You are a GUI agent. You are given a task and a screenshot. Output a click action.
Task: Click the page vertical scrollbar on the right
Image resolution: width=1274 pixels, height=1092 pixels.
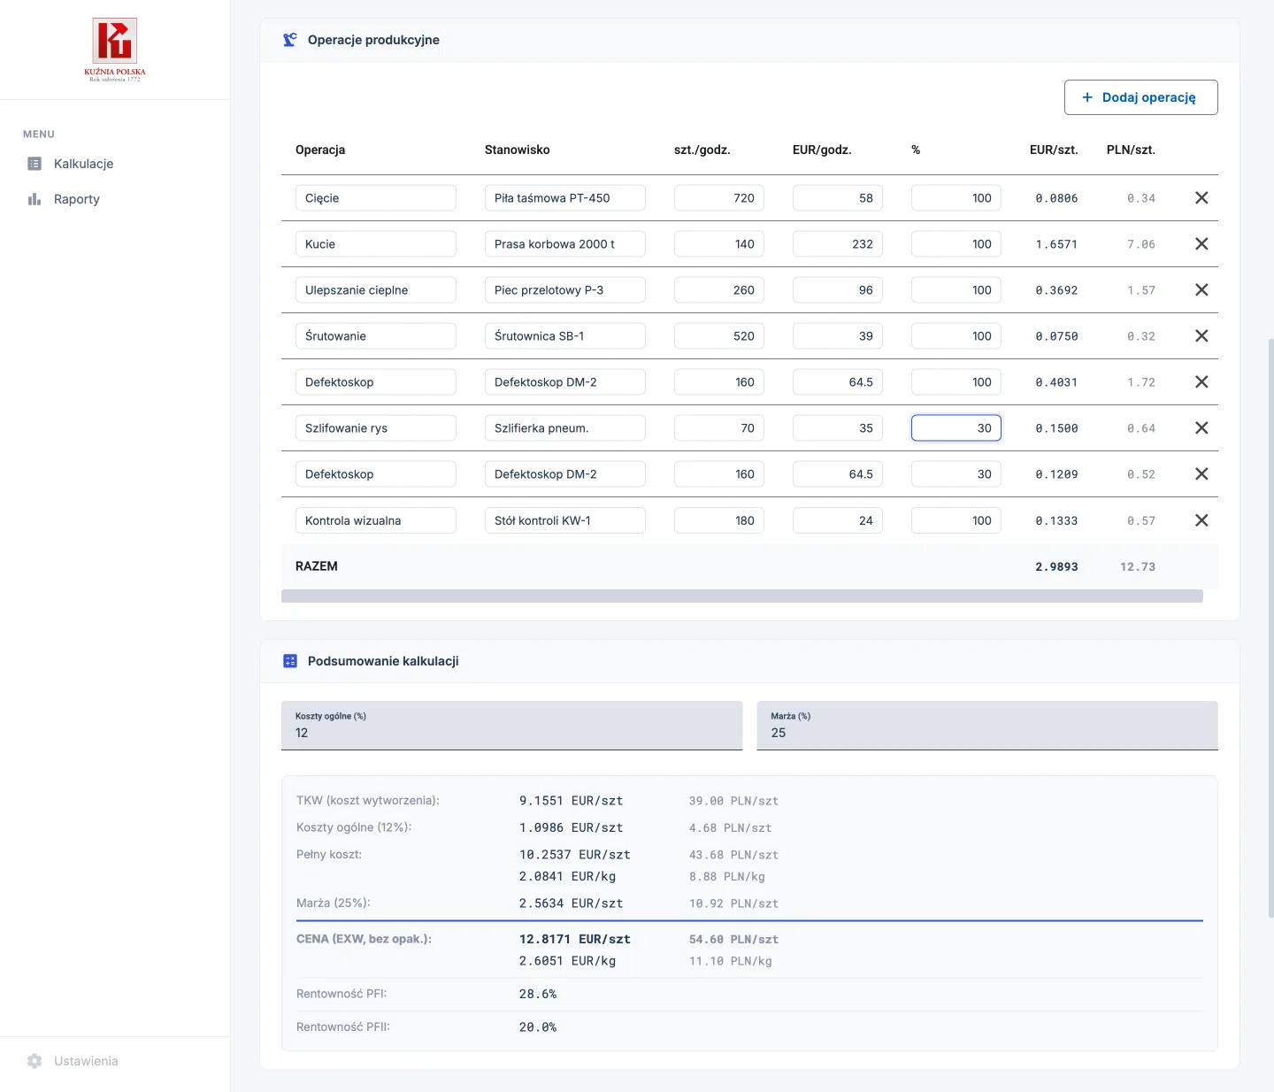pos(1270,628)
